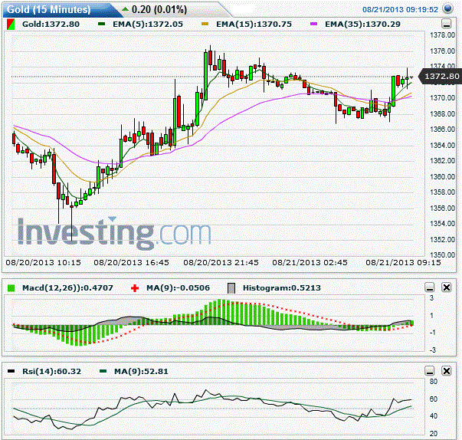Click the blue globe icon at top right
Image resolution: width=462 pixels, height=440 pixels.
[x=448, y=9]
